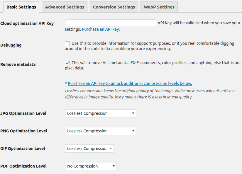Viewport: 242px width, 174px height.
Task: Click the JPG dropdown's disclosure arrow
Action: tap(132, 113)
